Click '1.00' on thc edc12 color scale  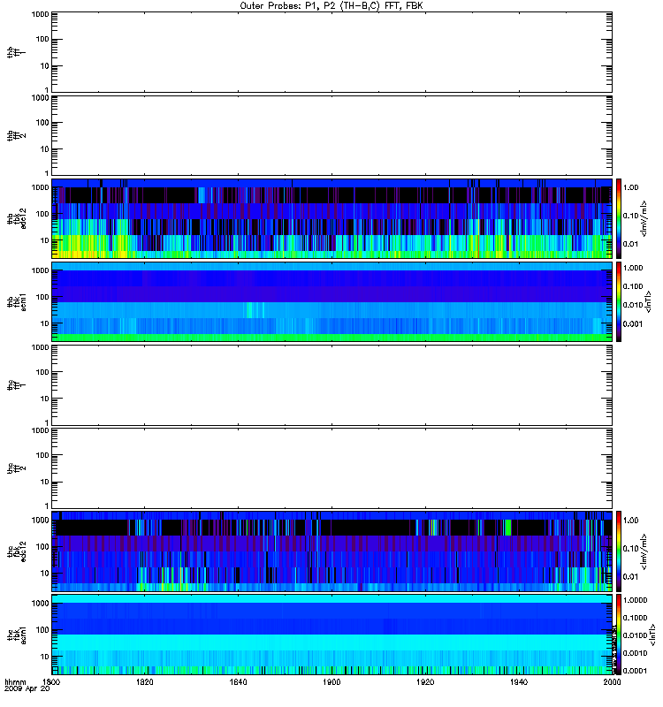tap(630, 521)
